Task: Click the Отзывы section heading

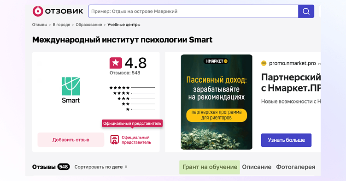Action: click(44, 167)
